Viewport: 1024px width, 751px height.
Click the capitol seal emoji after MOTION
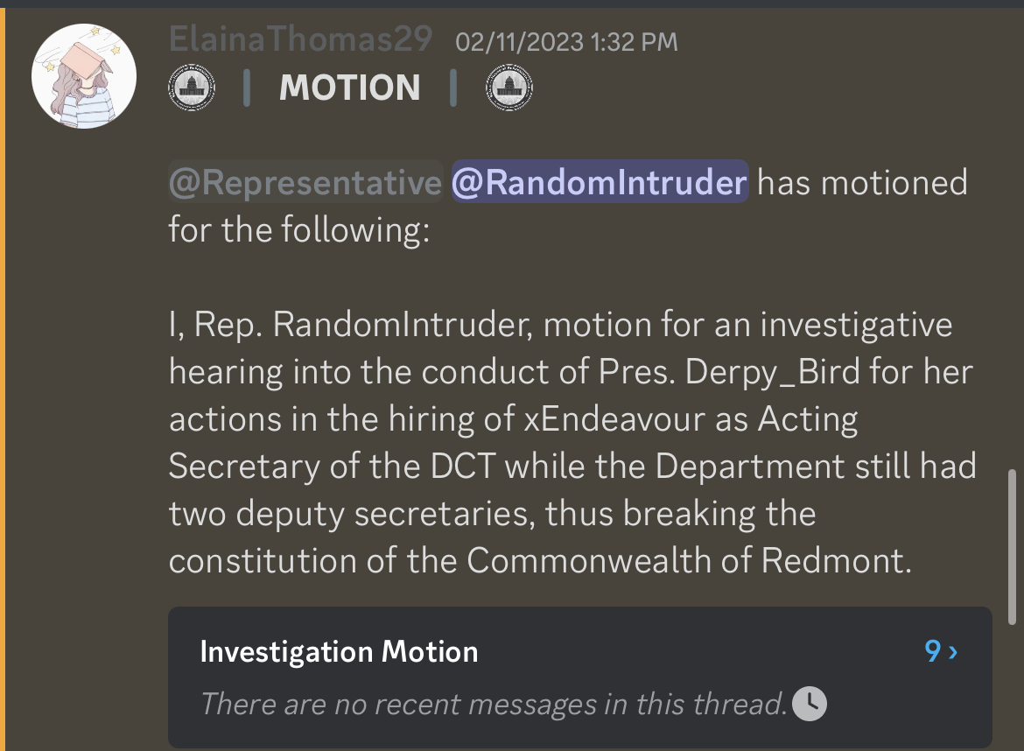pos(508,87)
